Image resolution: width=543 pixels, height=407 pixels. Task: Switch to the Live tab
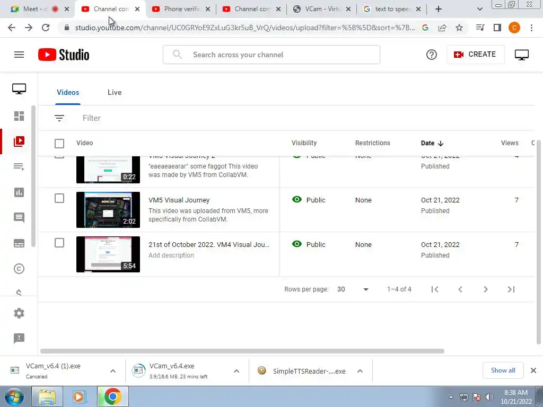coord(115,92)
